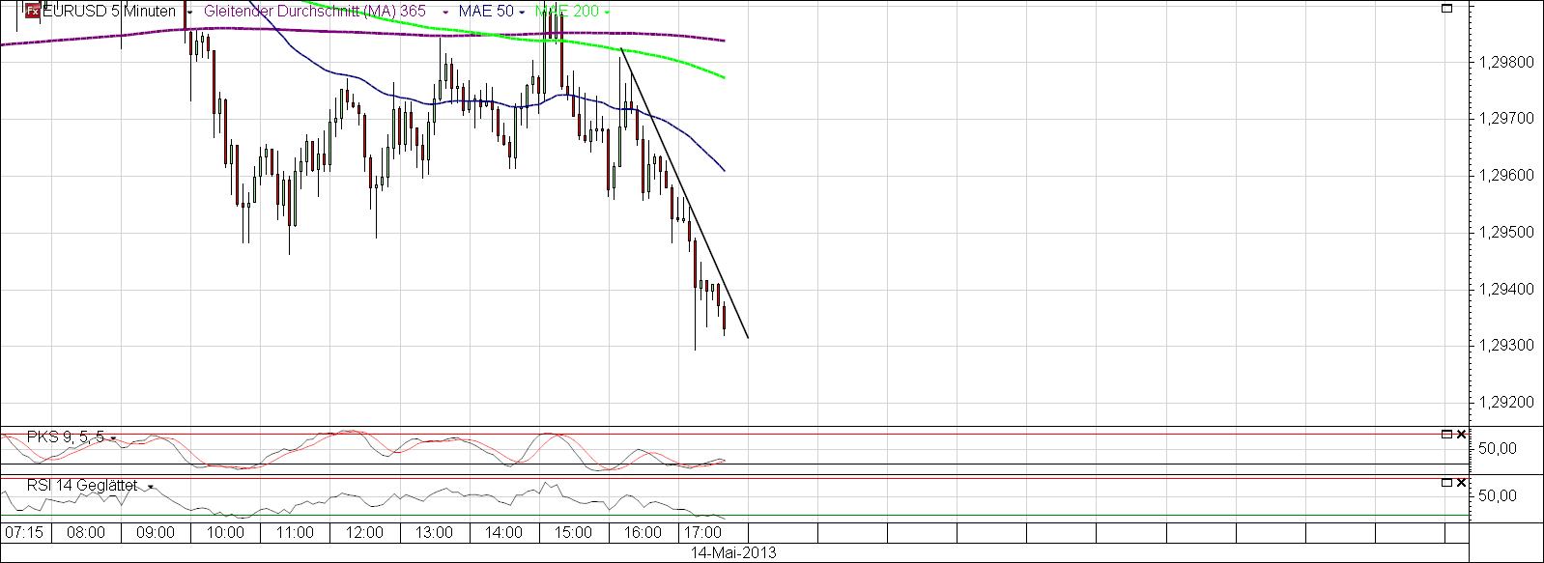Click the 1,29300 price axis label
This screenshot has height=563, width=1544.
coord(1505,346)
